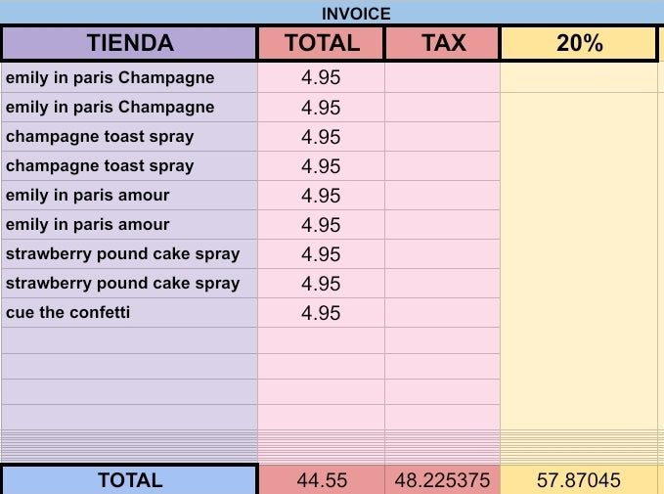Click the 48.225375 tax total cell
This screenshot has height=494, width=664.
[442, 480]
